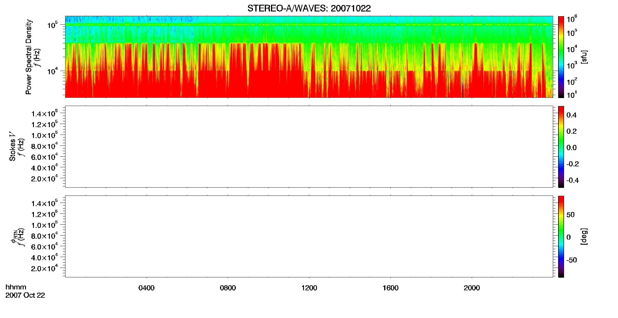
Task: Click the power spectral density spectrogram panel
Action: point(309,57)
